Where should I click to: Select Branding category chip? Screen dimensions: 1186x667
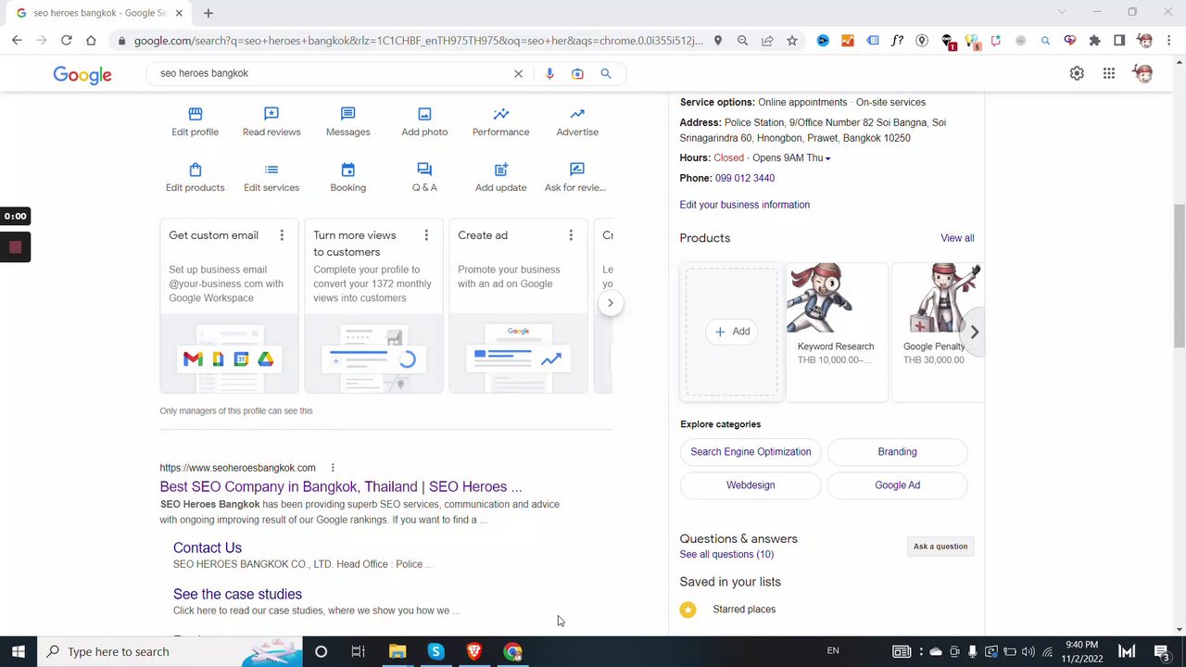click(x=897, y=452)
